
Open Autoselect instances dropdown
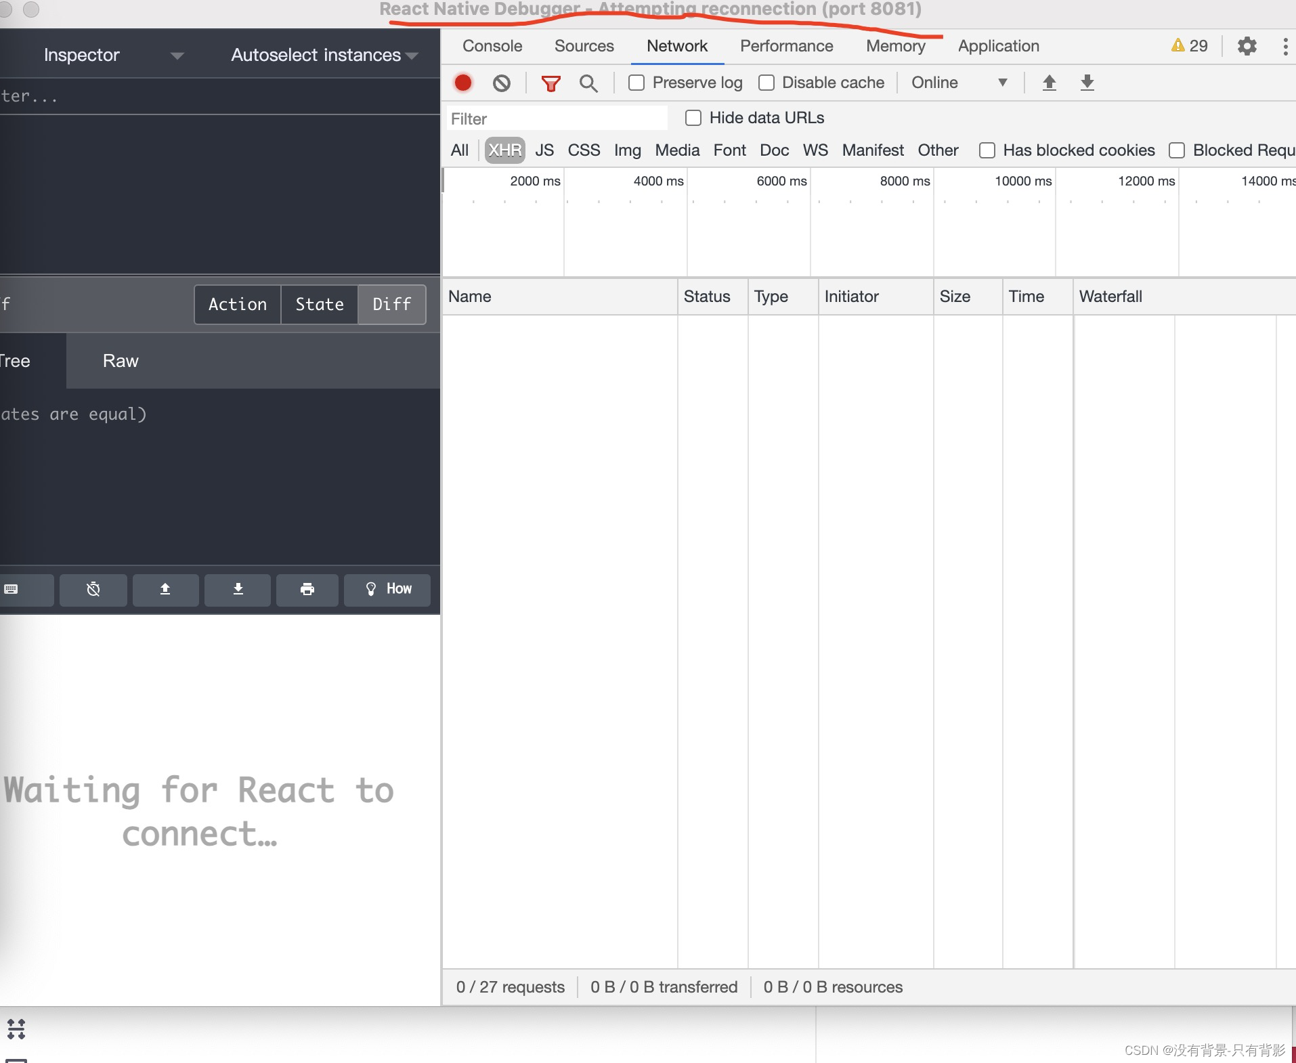[324, 55]
